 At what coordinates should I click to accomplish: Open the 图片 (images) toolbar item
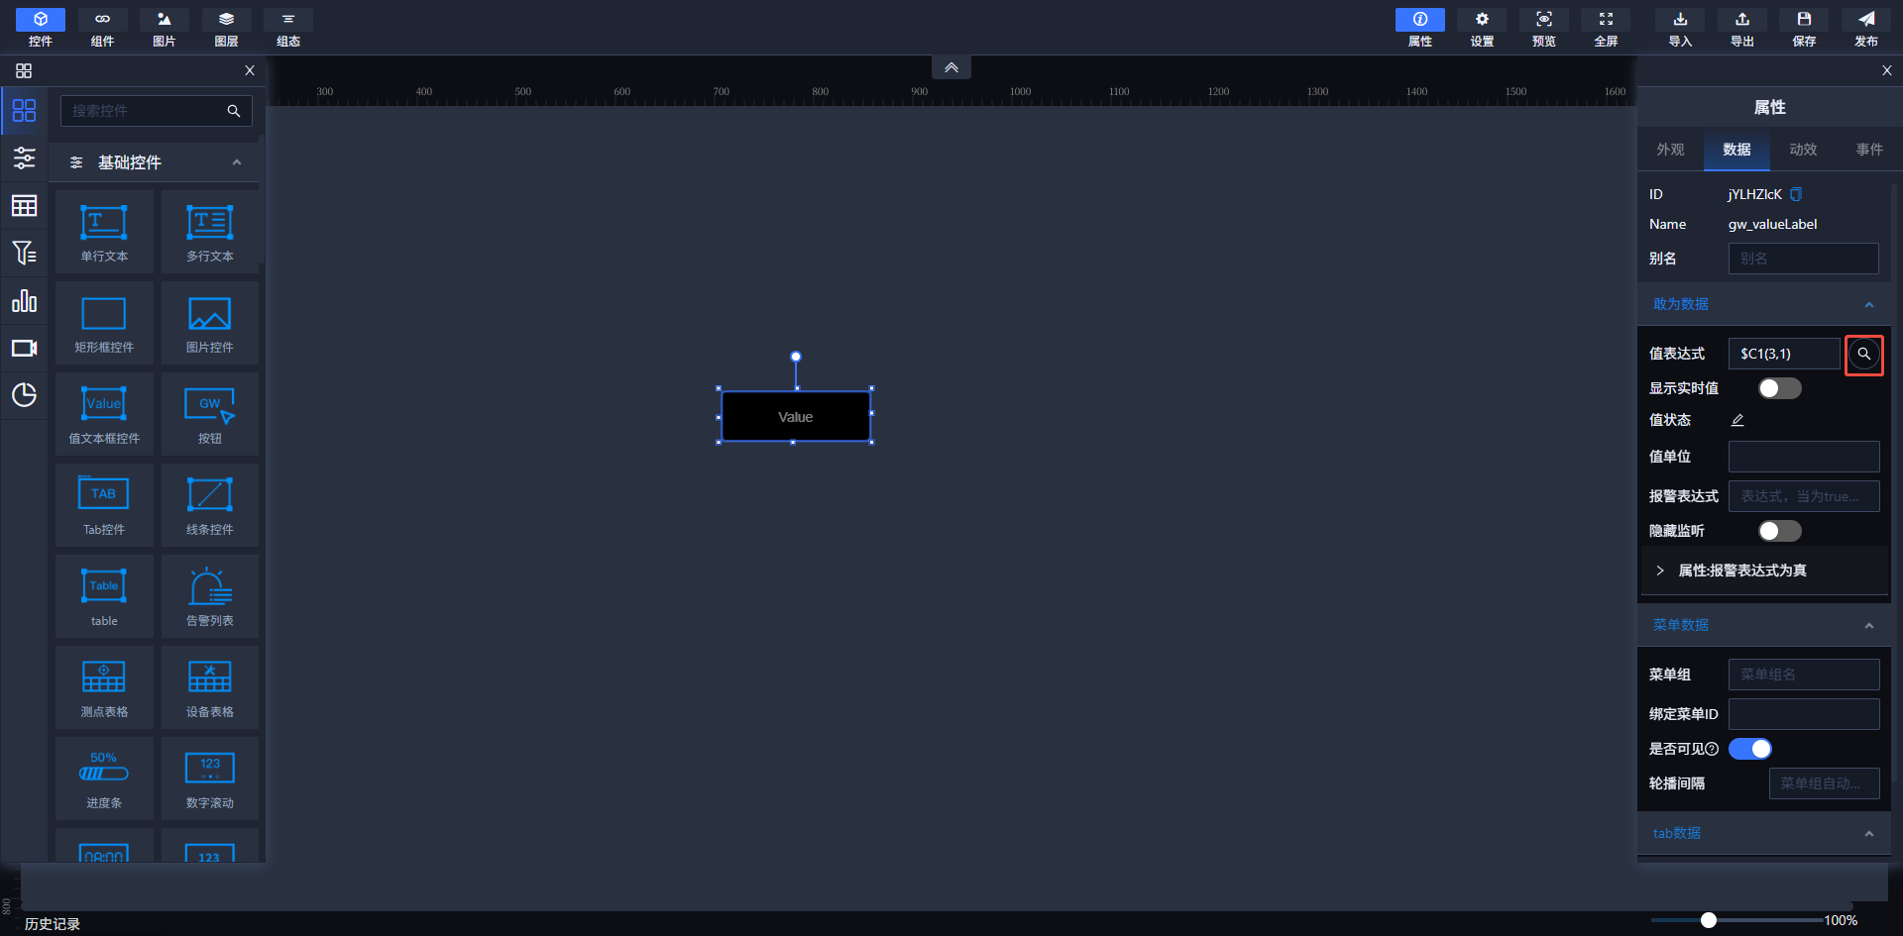tap(165, 28)
